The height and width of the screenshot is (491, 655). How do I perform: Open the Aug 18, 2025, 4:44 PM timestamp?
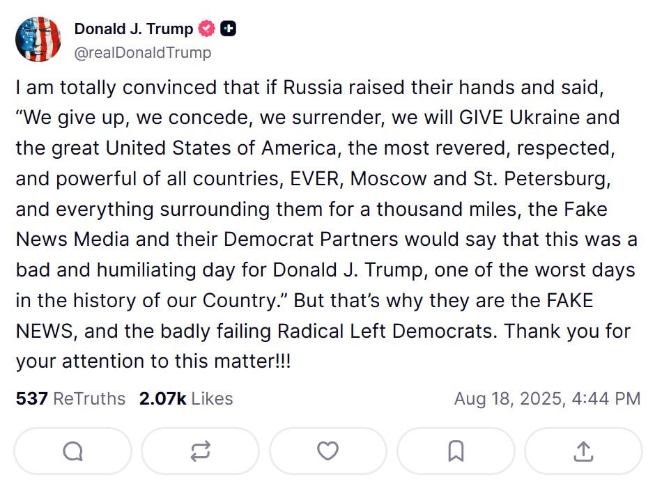(547, 398)
